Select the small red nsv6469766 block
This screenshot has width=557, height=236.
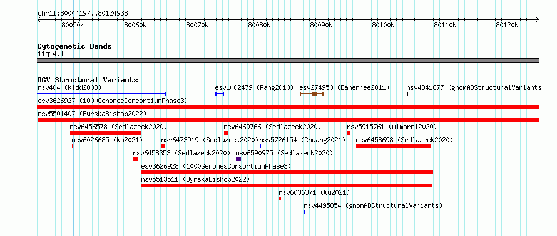[226, 133]
